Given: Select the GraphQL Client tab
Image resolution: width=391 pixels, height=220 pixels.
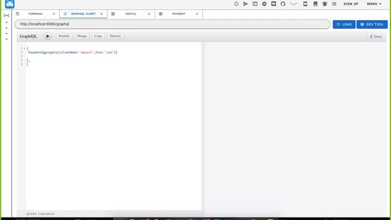Looking at the screenshot, I should coord(83,13).
